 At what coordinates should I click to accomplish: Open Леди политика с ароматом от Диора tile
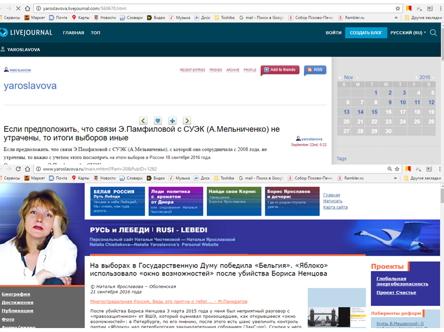click(x=176, y=201)
